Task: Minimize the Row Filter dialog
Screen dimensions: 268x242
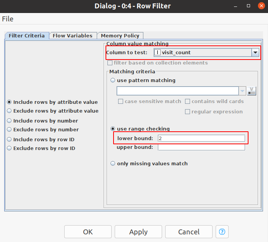Action: point(236,6)
